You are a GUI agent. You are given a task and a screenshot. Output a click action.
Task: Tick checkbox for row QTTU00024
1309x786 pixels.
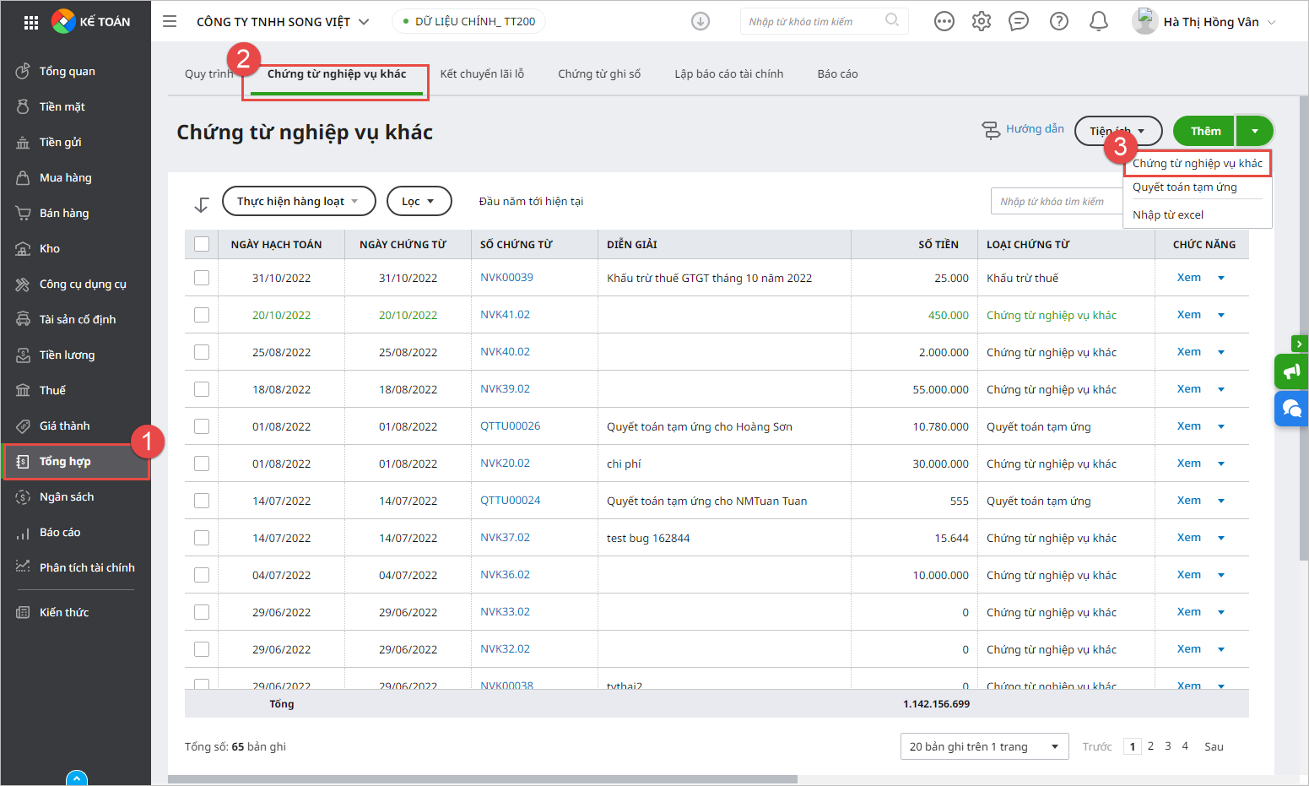202,501
